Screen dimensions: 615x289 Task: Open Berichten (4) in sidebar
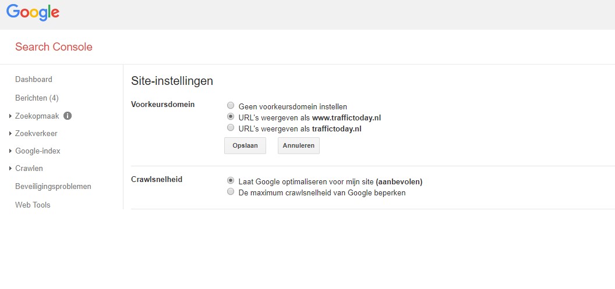(37, 98)
